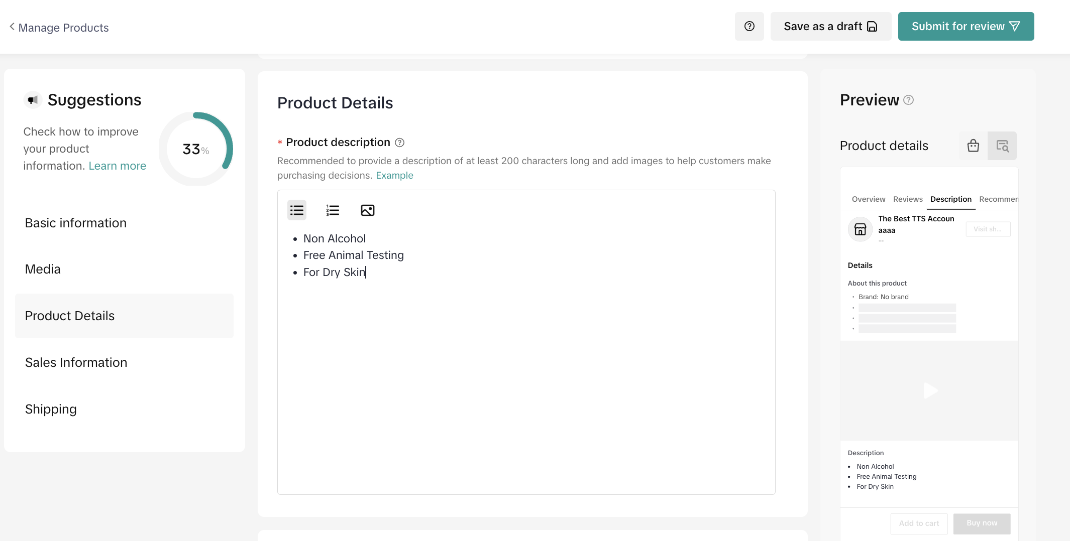The width and height of the screenshot is (1070, 541).
Task: Click inside the product description text area
Action: click(x=526, y=376)
